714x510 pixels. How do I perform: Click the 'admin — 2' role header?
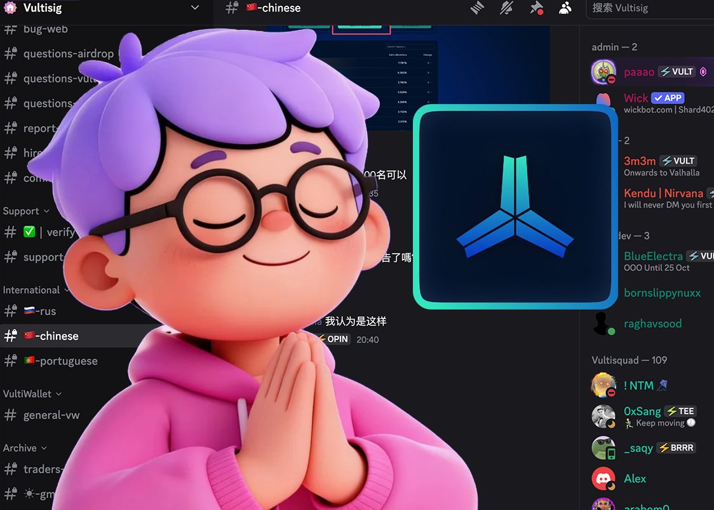point(614,48)
